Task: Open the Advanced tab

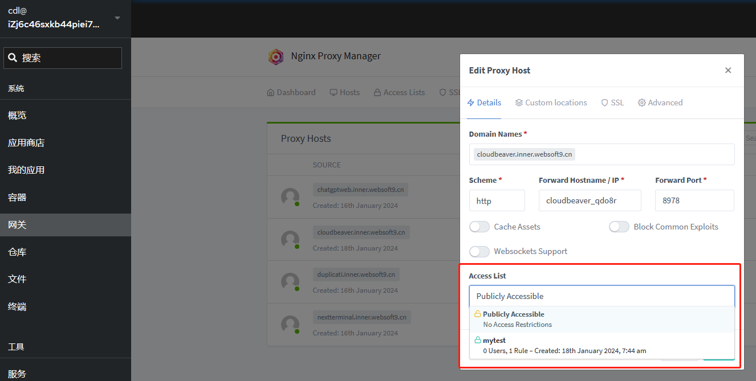Action: tap(660, 103)
